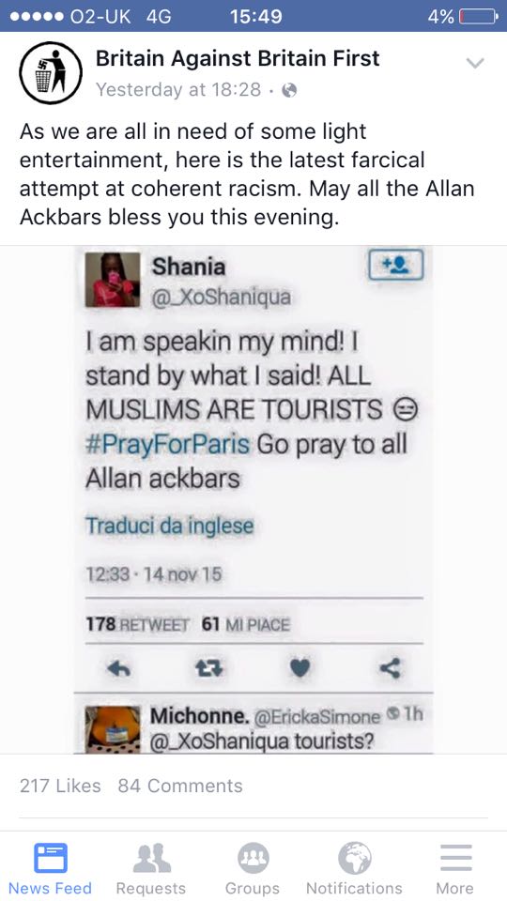
Task: Expand the post options chevron
Action: (x=475, y=63)
